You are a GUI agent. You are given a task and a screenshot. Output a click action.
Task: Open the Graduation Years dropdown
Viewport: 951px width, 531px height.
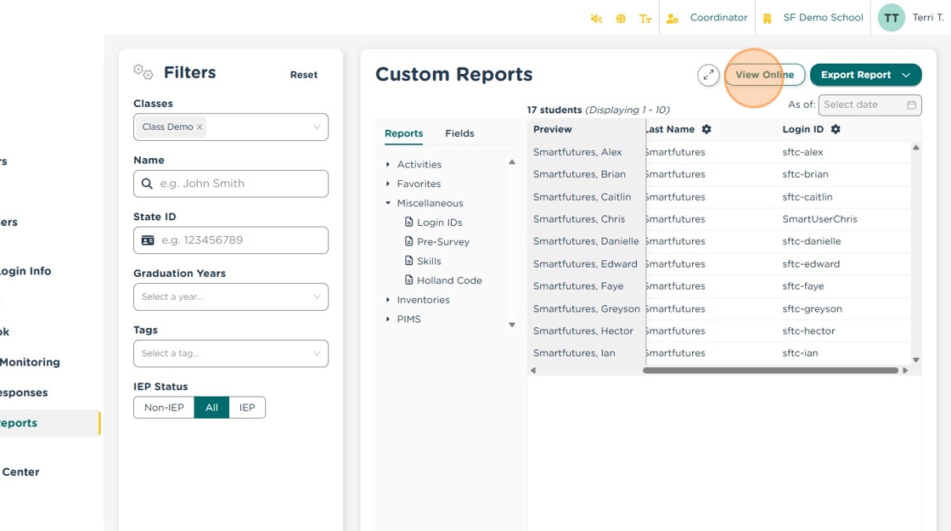[230, 297]
